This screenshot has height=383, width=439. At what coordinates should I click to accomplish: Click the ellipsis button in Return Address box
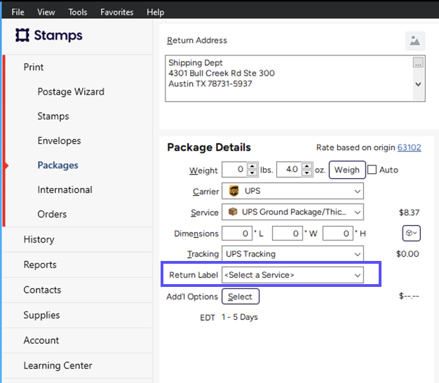coord(418,62)
